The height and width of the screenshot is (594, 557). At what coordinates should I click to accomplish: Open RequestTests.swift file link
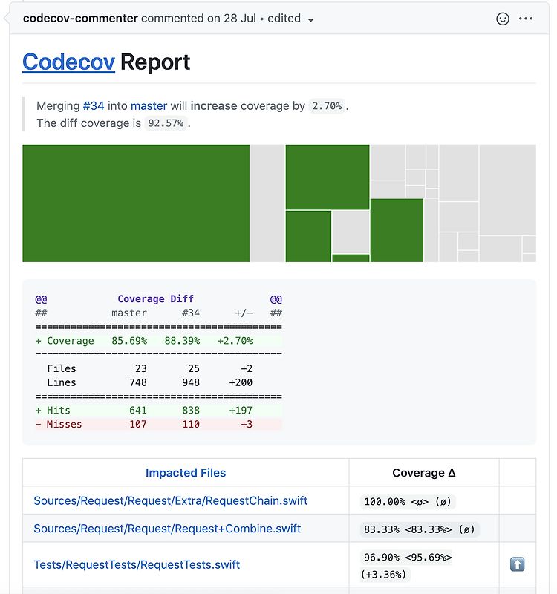[x=137, y=565]
